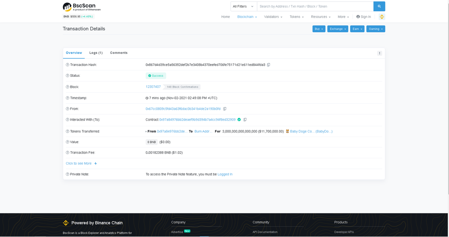The width and height of the screenshot is (449, 237).
Task: Click help icon beside Timestamp
Action: (x=67, y=98)
